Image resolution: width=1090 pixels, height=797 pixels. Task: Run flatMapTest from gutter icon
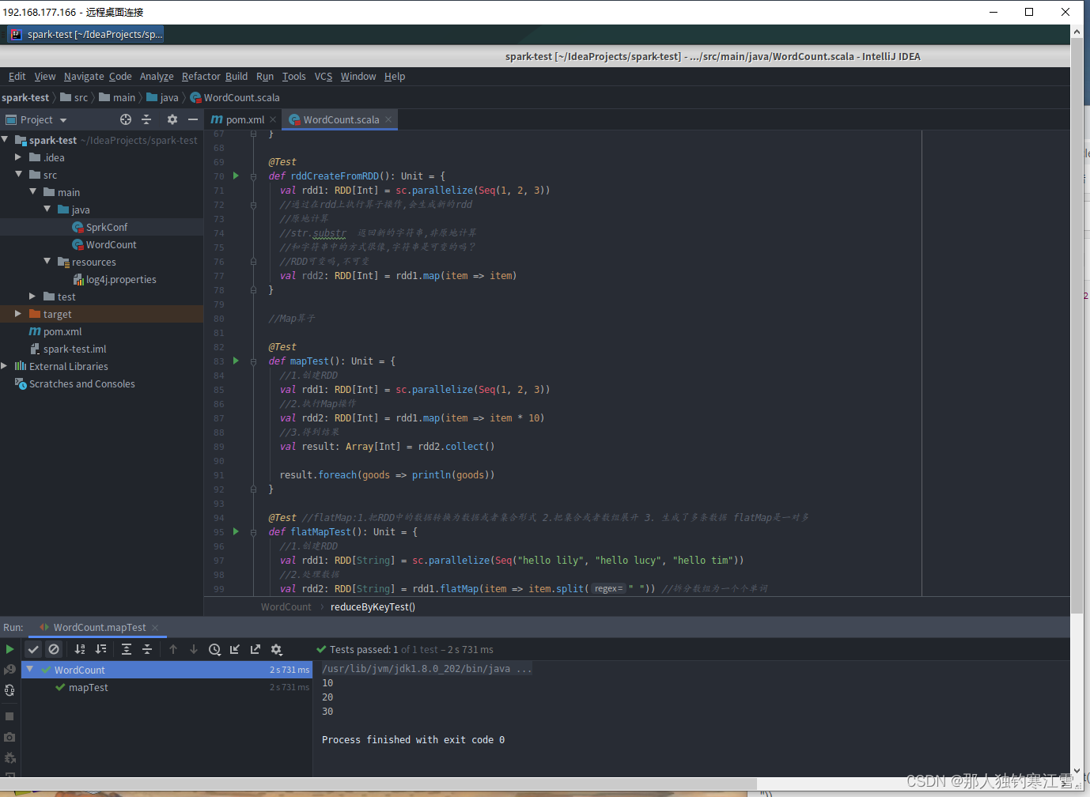pyautogui.click(x=236, y=531)
